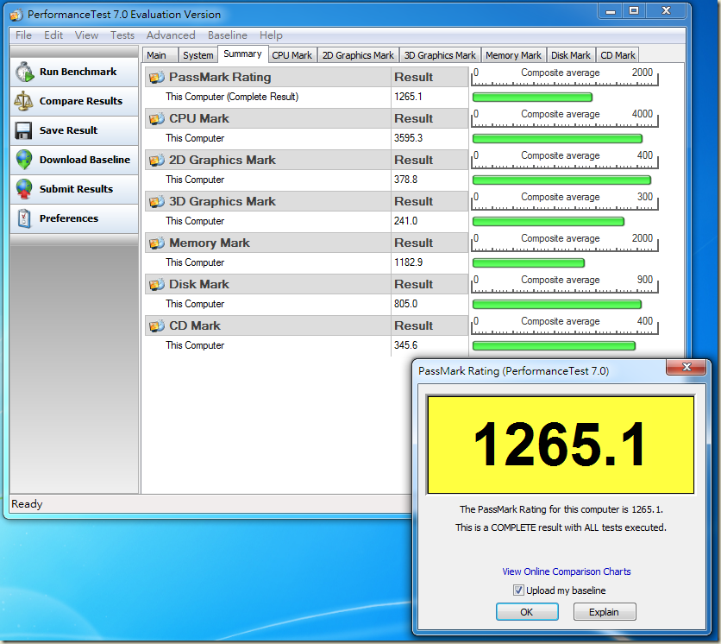721x644 pixels.
Task: Click the Run Benchmark stopwatch icon
Action: [24, 73]
